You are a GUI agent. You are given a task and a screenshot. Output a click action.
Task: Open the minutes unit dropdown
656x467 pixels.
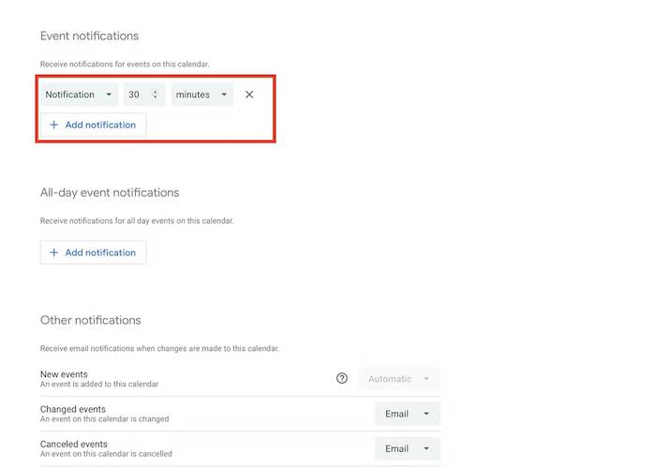[201, 95]
